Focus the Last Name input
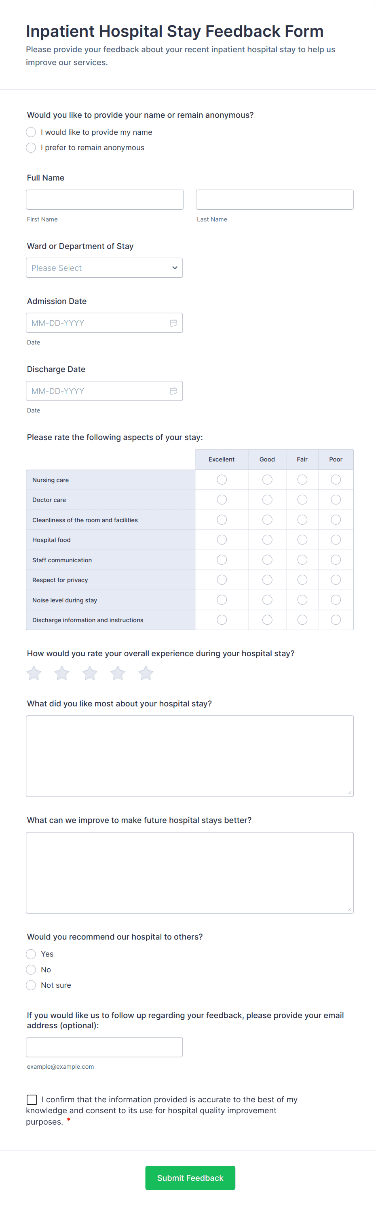The height and width of the screenshot is (1210, 376). point(275,200)
